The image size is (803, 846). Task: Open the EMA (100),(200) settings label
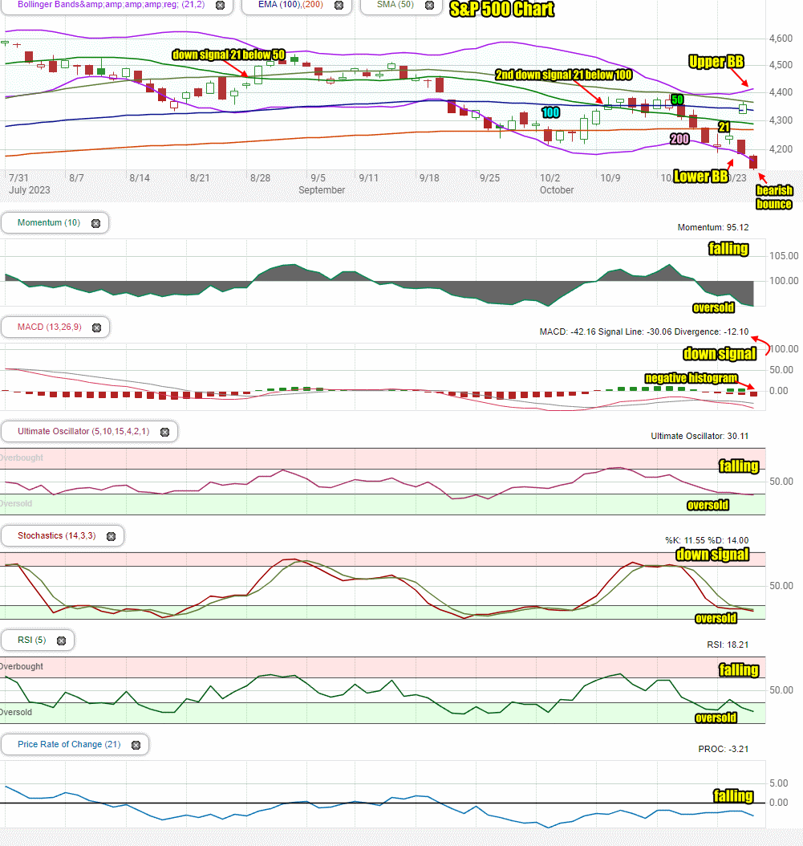point(290,5)
